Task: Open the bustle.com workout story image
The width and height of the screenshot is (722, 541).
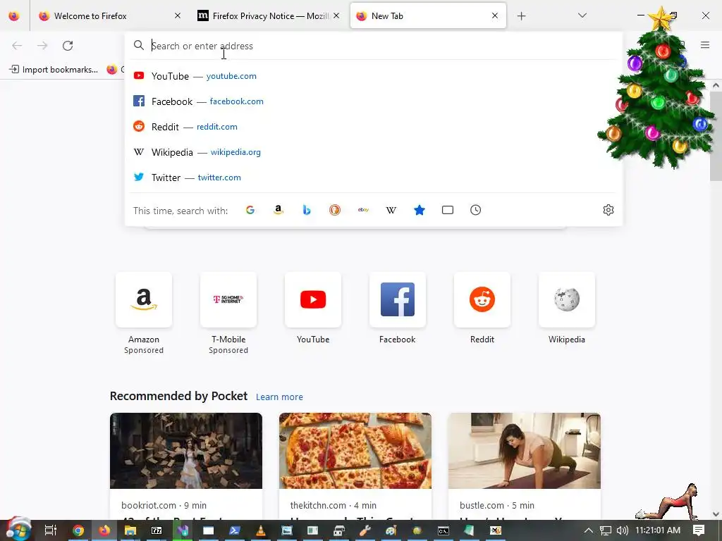Action: click(525, 451)
